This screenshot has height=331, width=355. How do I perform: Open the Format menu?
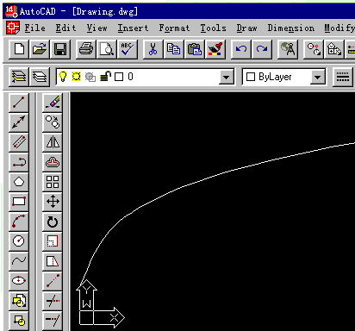tap(174, 28)
